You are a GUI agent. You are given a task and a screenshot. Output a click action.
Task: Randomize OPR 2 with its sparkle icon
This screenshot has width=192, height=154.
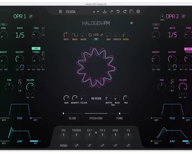[x=183, y=16]
